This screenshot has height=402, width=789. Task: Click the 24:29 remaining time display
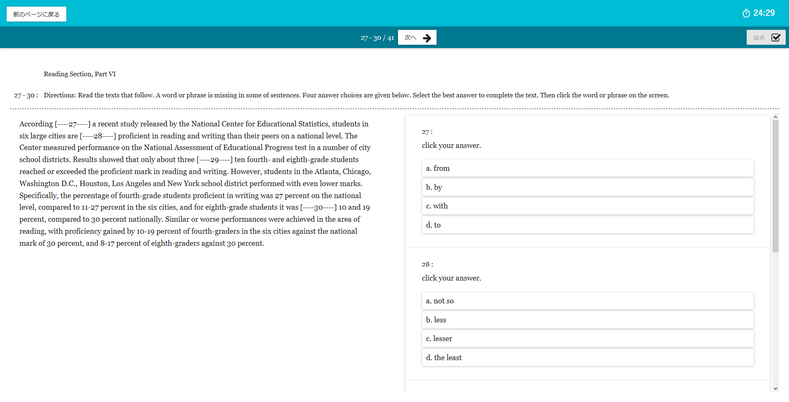764,13
